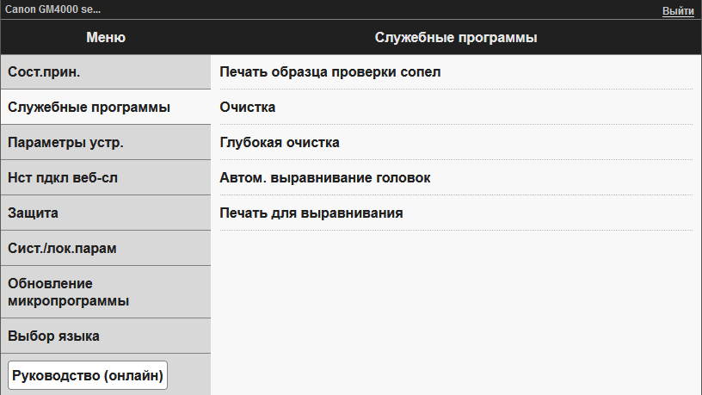Go to Параметры устр. section
Screen dimensions: 702x395
65,143
